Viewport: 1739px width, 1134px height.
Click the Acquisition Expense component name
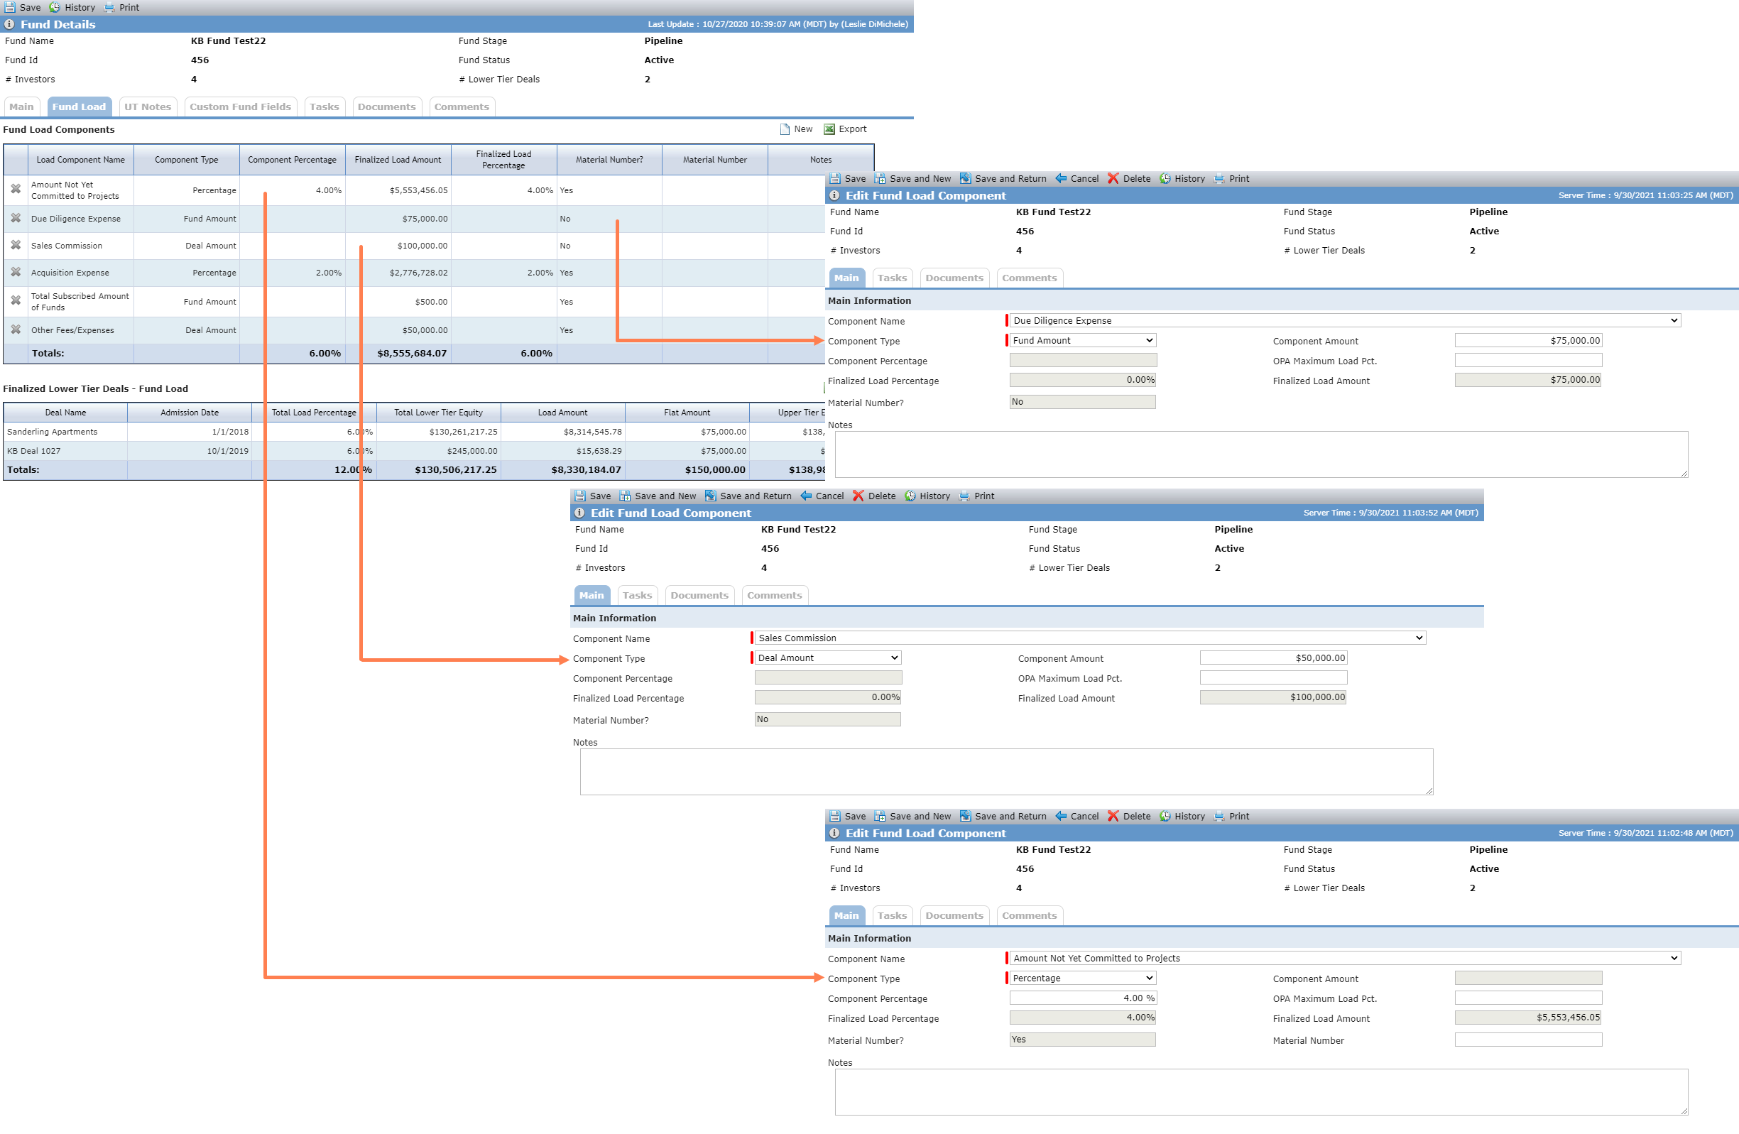(x=70, y=273)
